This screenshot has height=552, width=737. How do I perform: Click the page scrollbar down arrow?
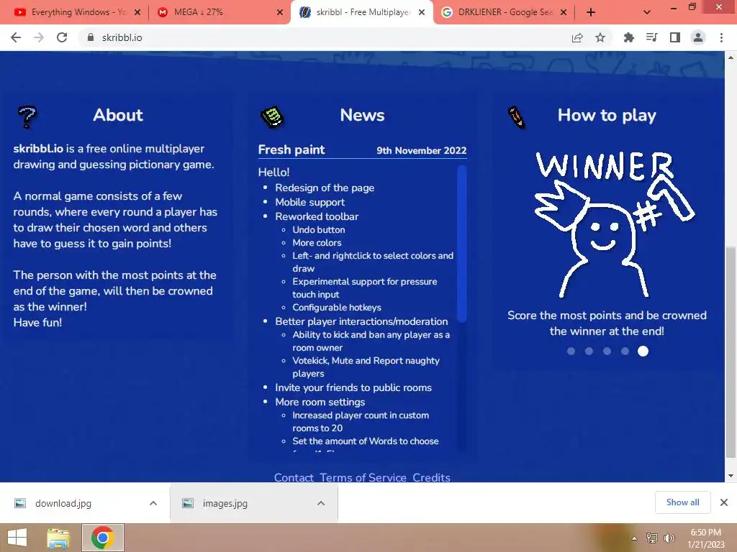[x=731, y=476]
